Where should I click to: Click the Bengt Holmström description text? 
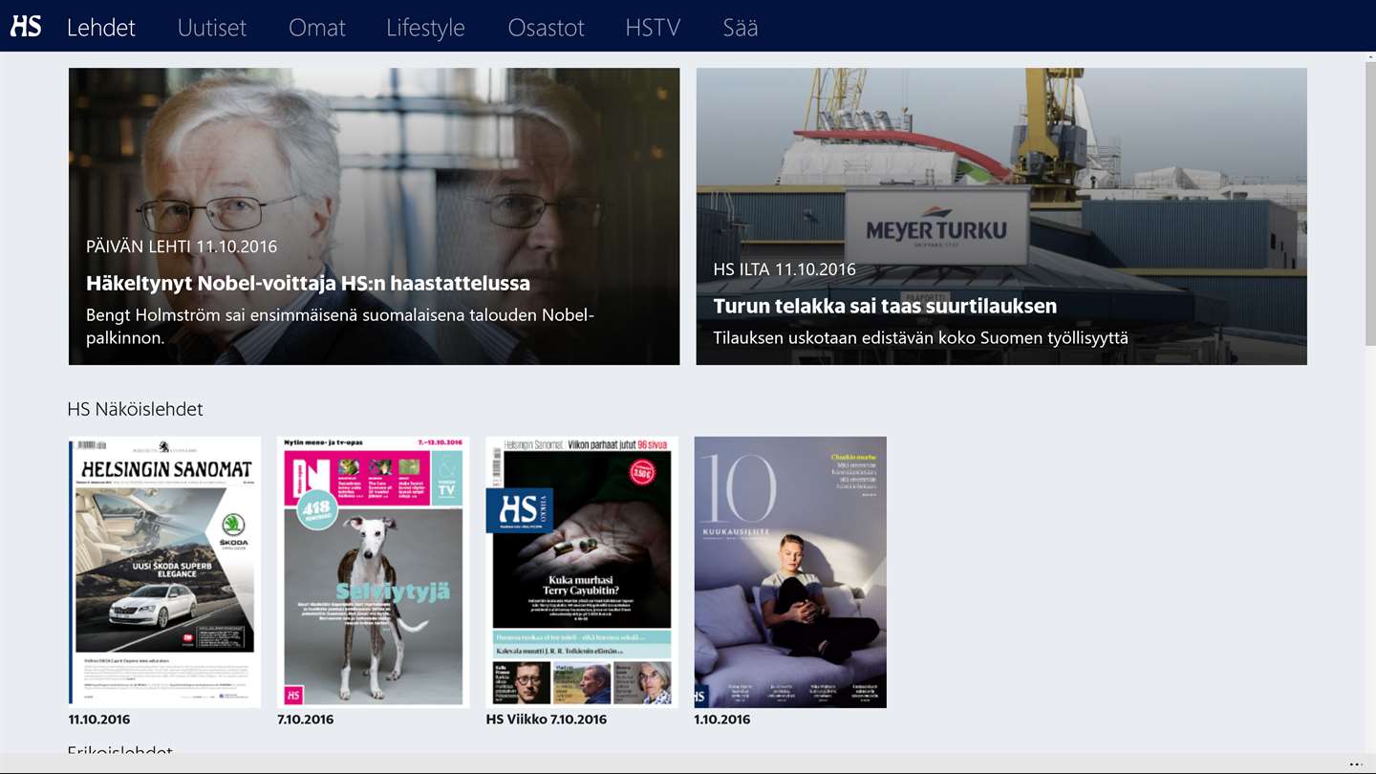(x=340, y=326)
